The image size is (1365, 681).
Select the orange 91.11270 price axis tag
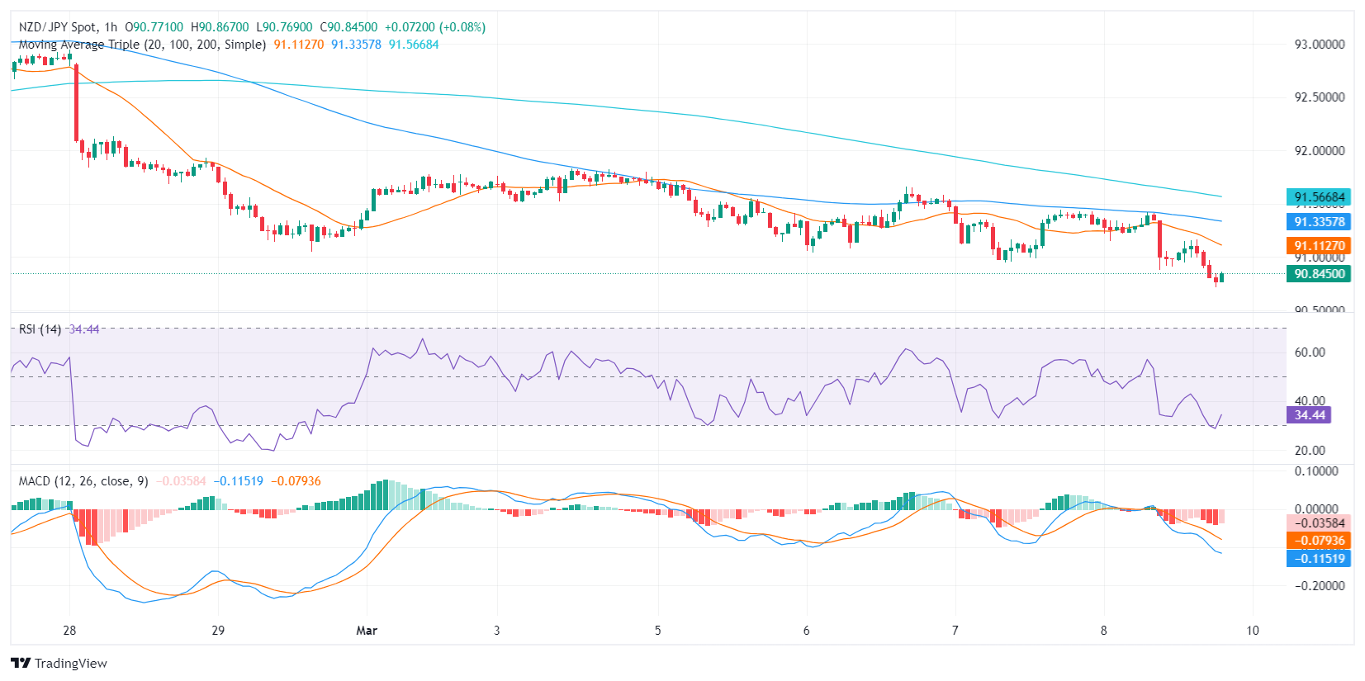(1319, 245)
